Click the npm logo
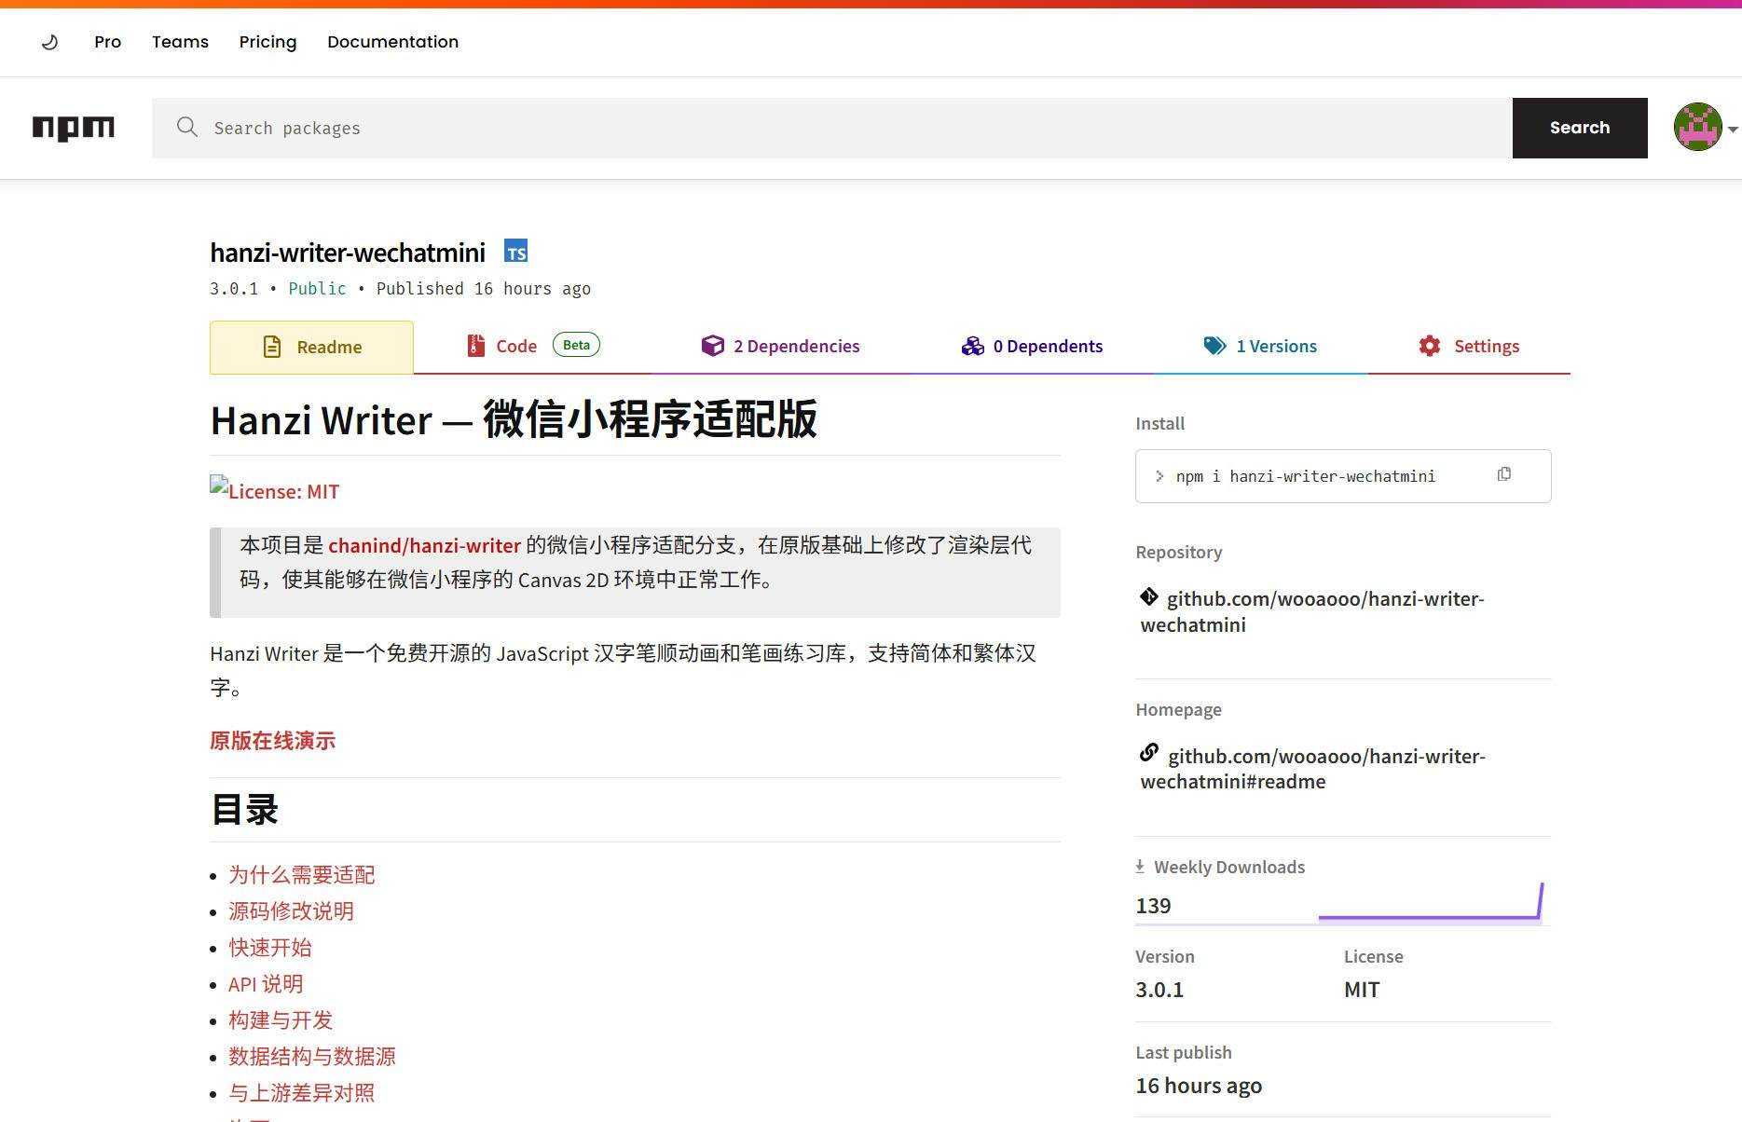 coord(74,128)
